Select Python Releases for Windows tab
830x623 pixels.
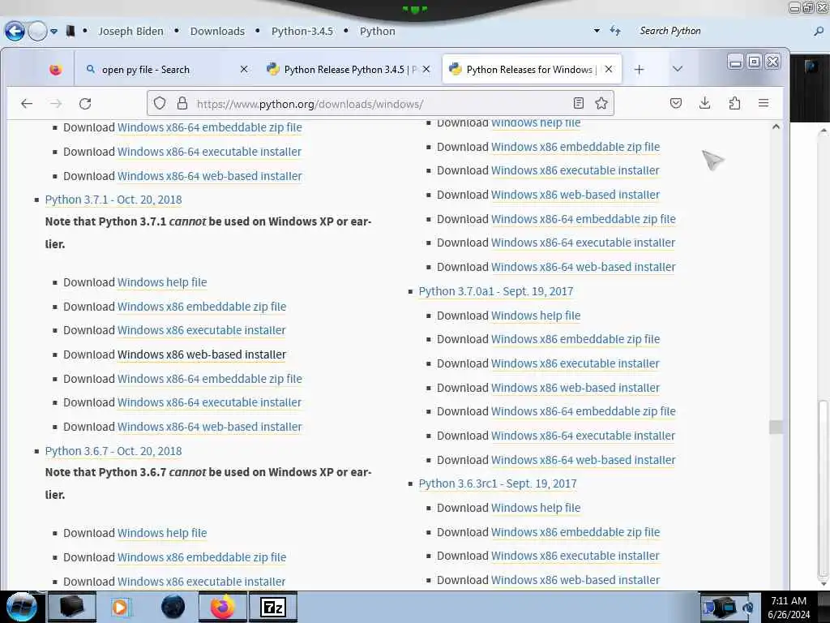pyautogui.click(x=532, y=70)
